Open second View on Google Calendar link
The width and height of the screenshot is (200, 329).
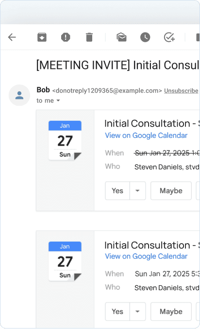(146, 256)
